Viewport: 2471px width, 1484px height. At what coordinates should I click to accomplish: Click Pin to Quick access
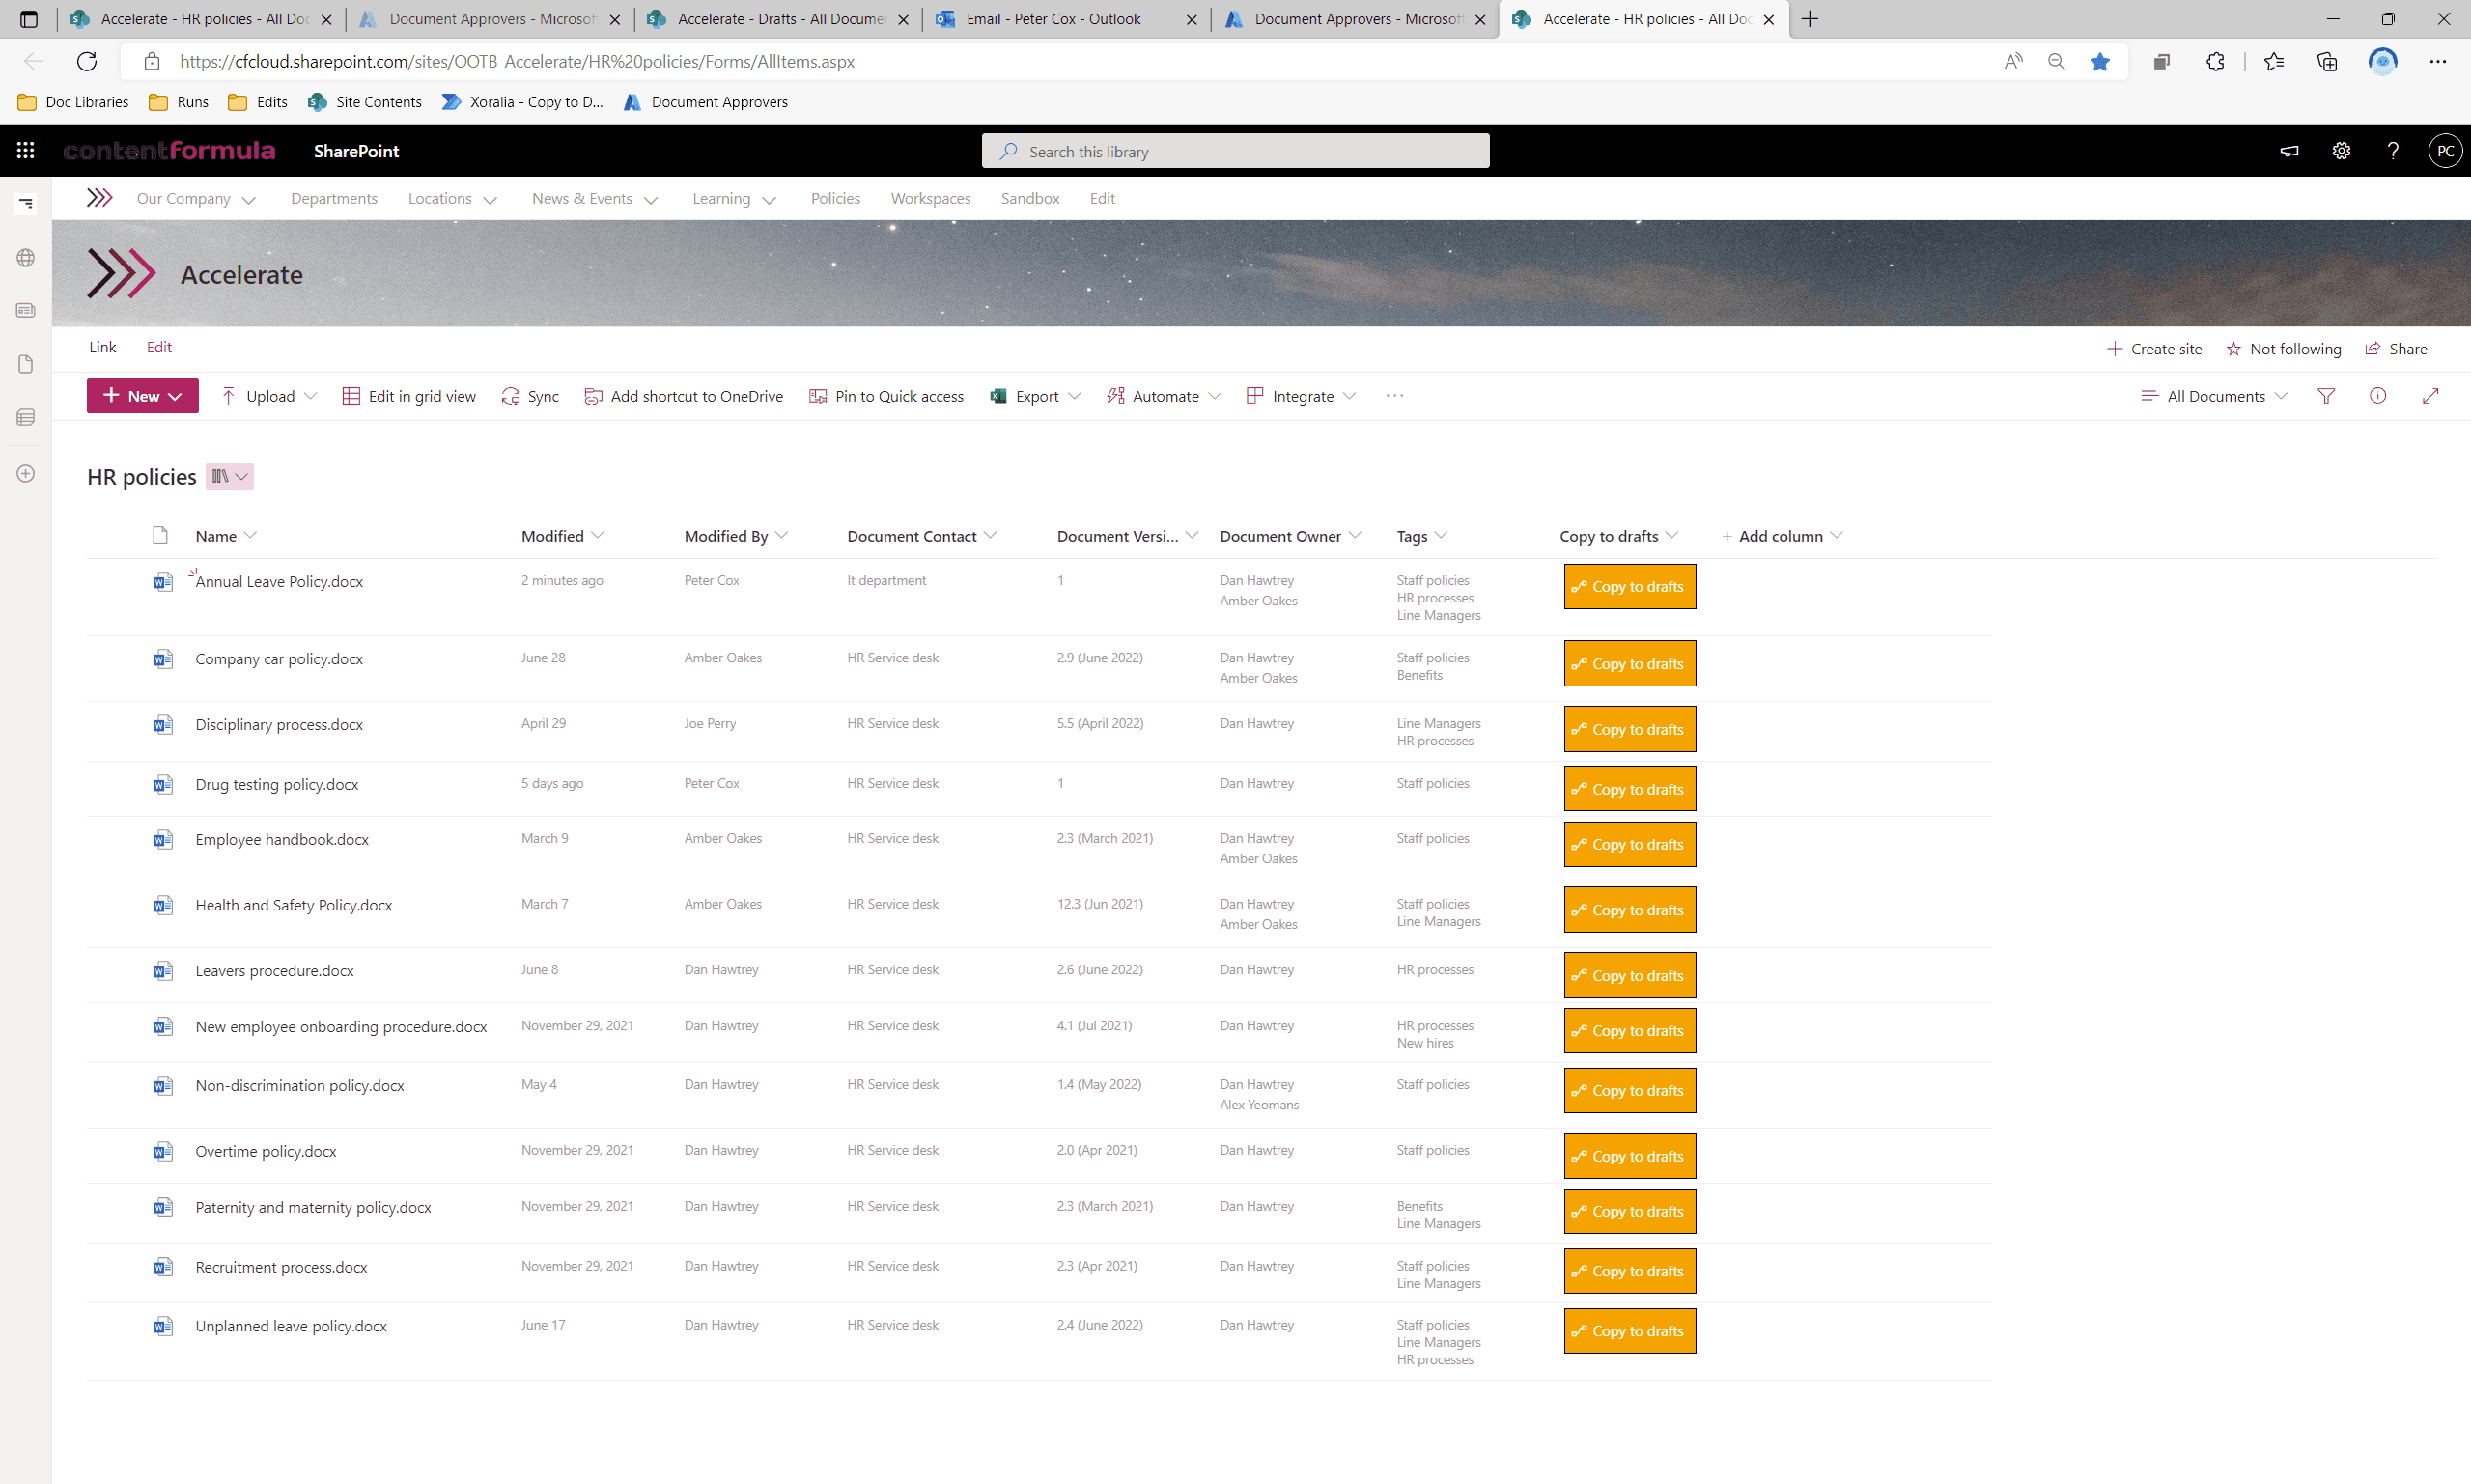tap(887, 396)
